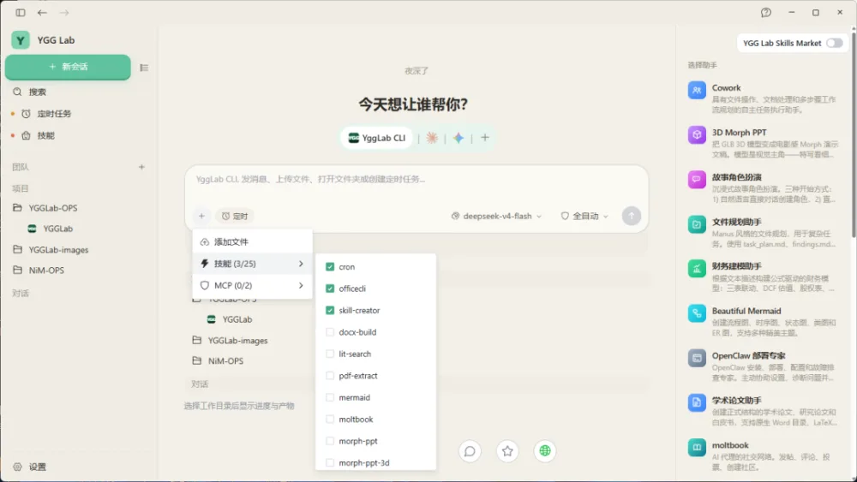Screen dimensions: 857x482
Task: Open the help feedback icon
Action: [765, 12]
